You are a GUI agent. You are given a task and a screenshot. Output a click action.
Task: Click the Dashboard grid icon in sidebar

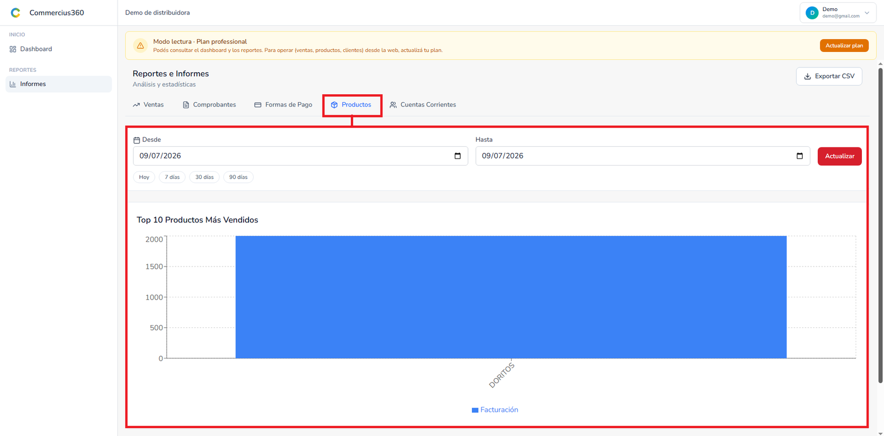click(13, 49)
